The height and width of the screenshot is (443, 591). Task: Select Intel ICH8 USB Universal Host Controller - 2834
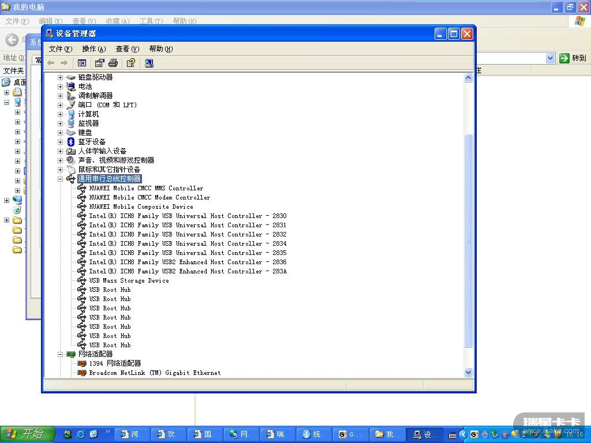point(188,243)
